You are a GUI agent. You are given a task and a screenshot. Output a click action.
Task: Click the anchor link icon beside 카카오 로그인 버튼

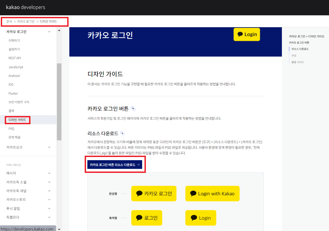coord(133,109)
